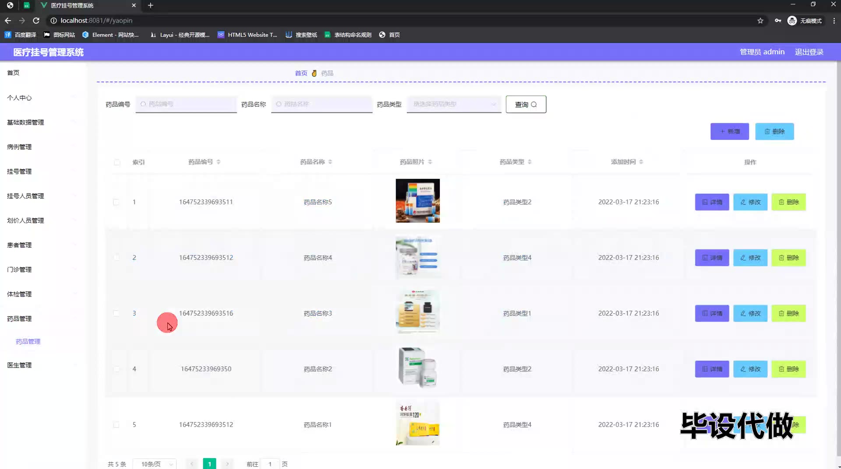The width and height of the screenshot is (841, 469).
Task: Open the 医生管理 sidebar menu item
Action: 19,365
